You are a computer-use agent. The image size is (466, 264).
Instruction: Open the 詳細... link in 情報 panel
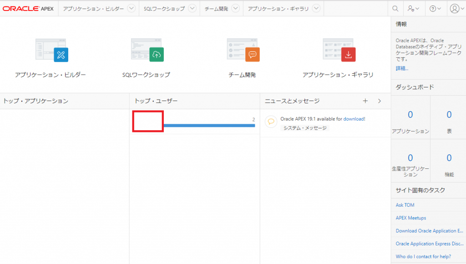(x=402, y=68)
